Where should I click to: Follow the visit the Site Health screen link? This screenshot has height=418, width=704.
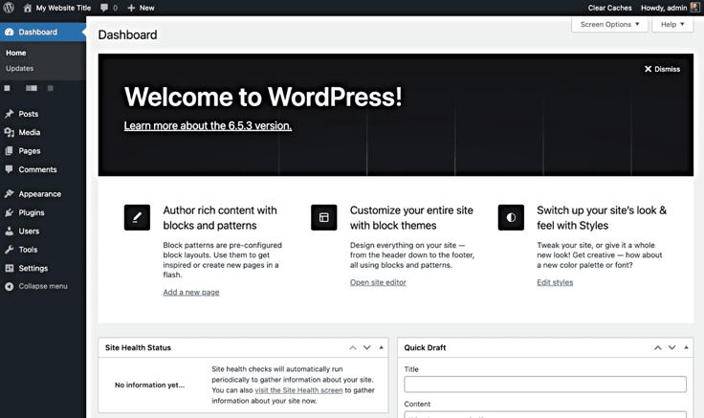click(x=298, y=390)
